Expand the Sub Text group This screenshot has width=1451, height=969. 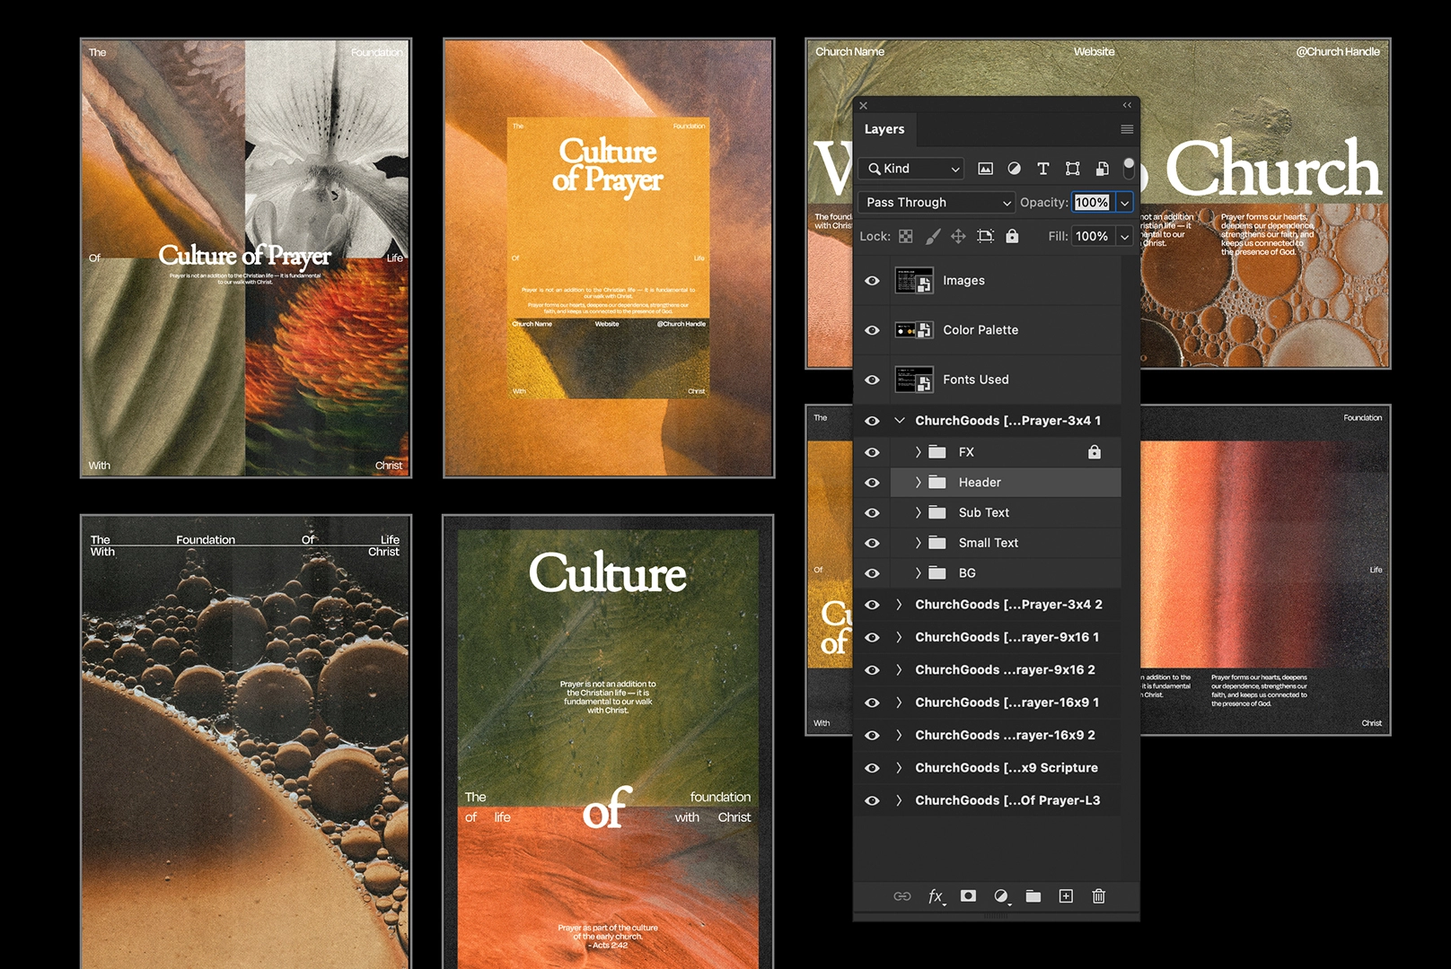[918, 513]
